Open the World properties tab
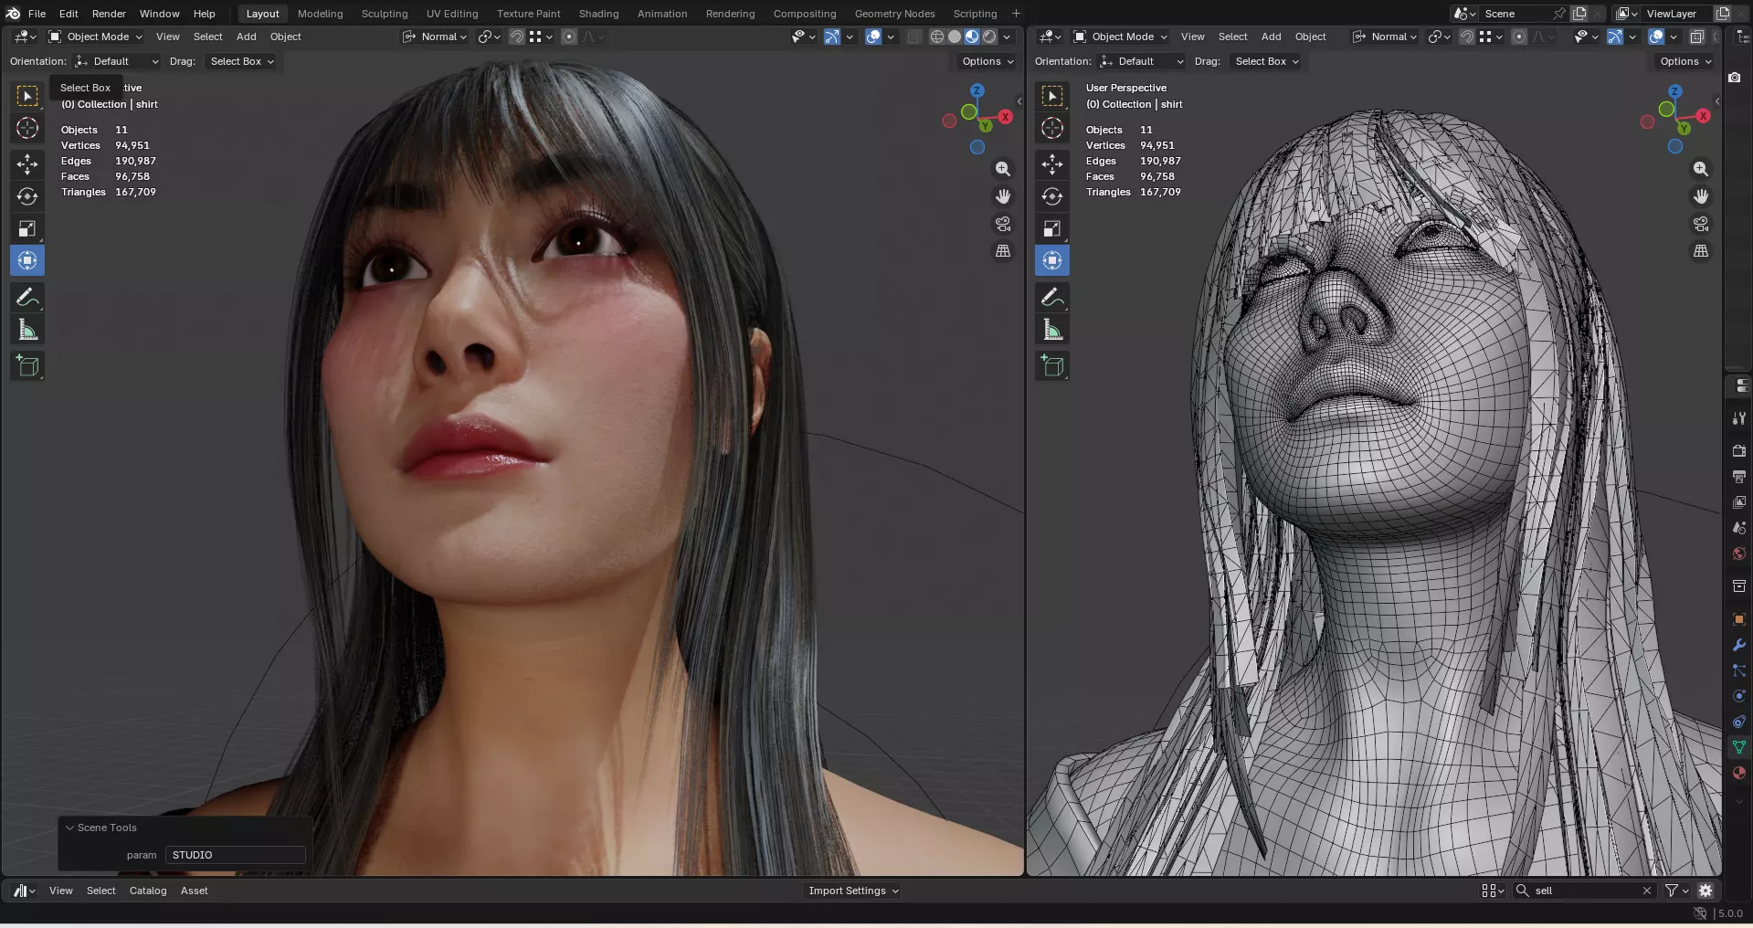 click(1739, 554)
